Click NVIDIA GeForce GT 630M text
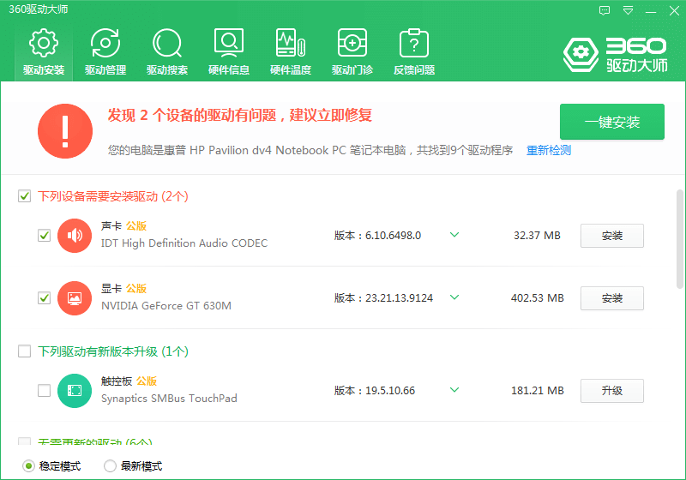The image size is (686, 480). [166, 306]
